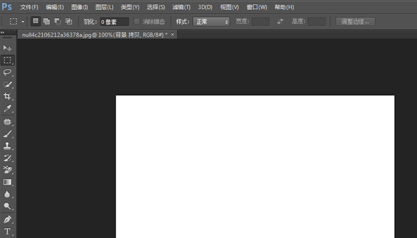
Task: Open the 编辑(E) menu
Action: point(55,7)
